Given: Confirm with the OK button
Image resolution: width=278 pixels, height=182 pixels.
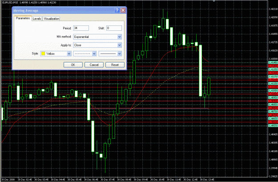Looking at the screenshot, I should tap(73, 65).
